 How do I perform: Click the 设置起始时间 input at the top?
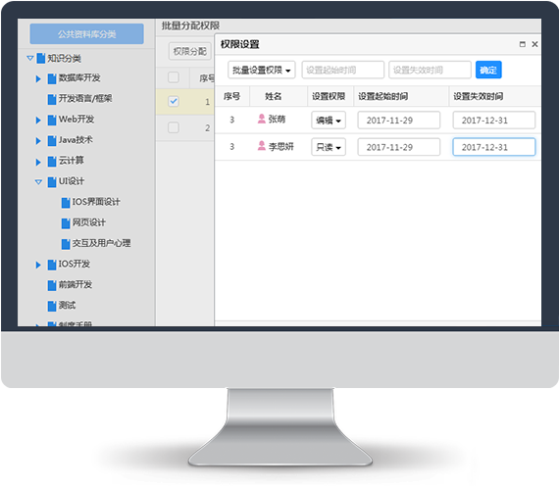click(x=343, y=70)
